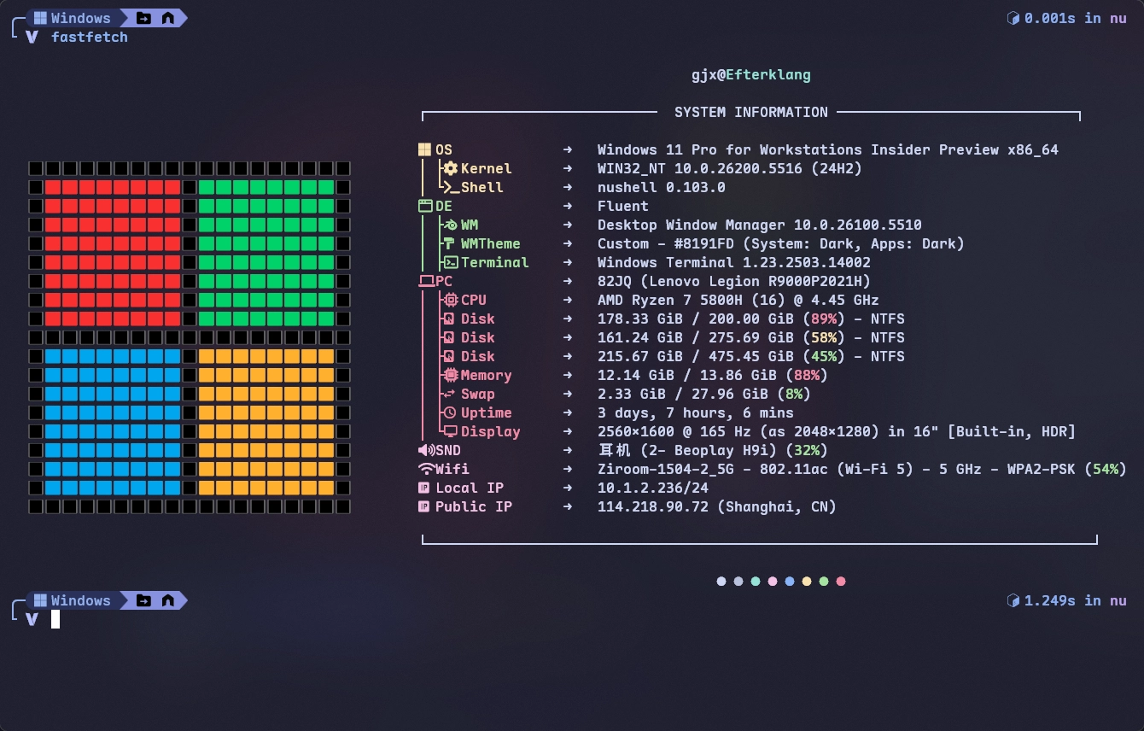
Task: Click the gear icon next to Kernel
Action: coord(450,168)
